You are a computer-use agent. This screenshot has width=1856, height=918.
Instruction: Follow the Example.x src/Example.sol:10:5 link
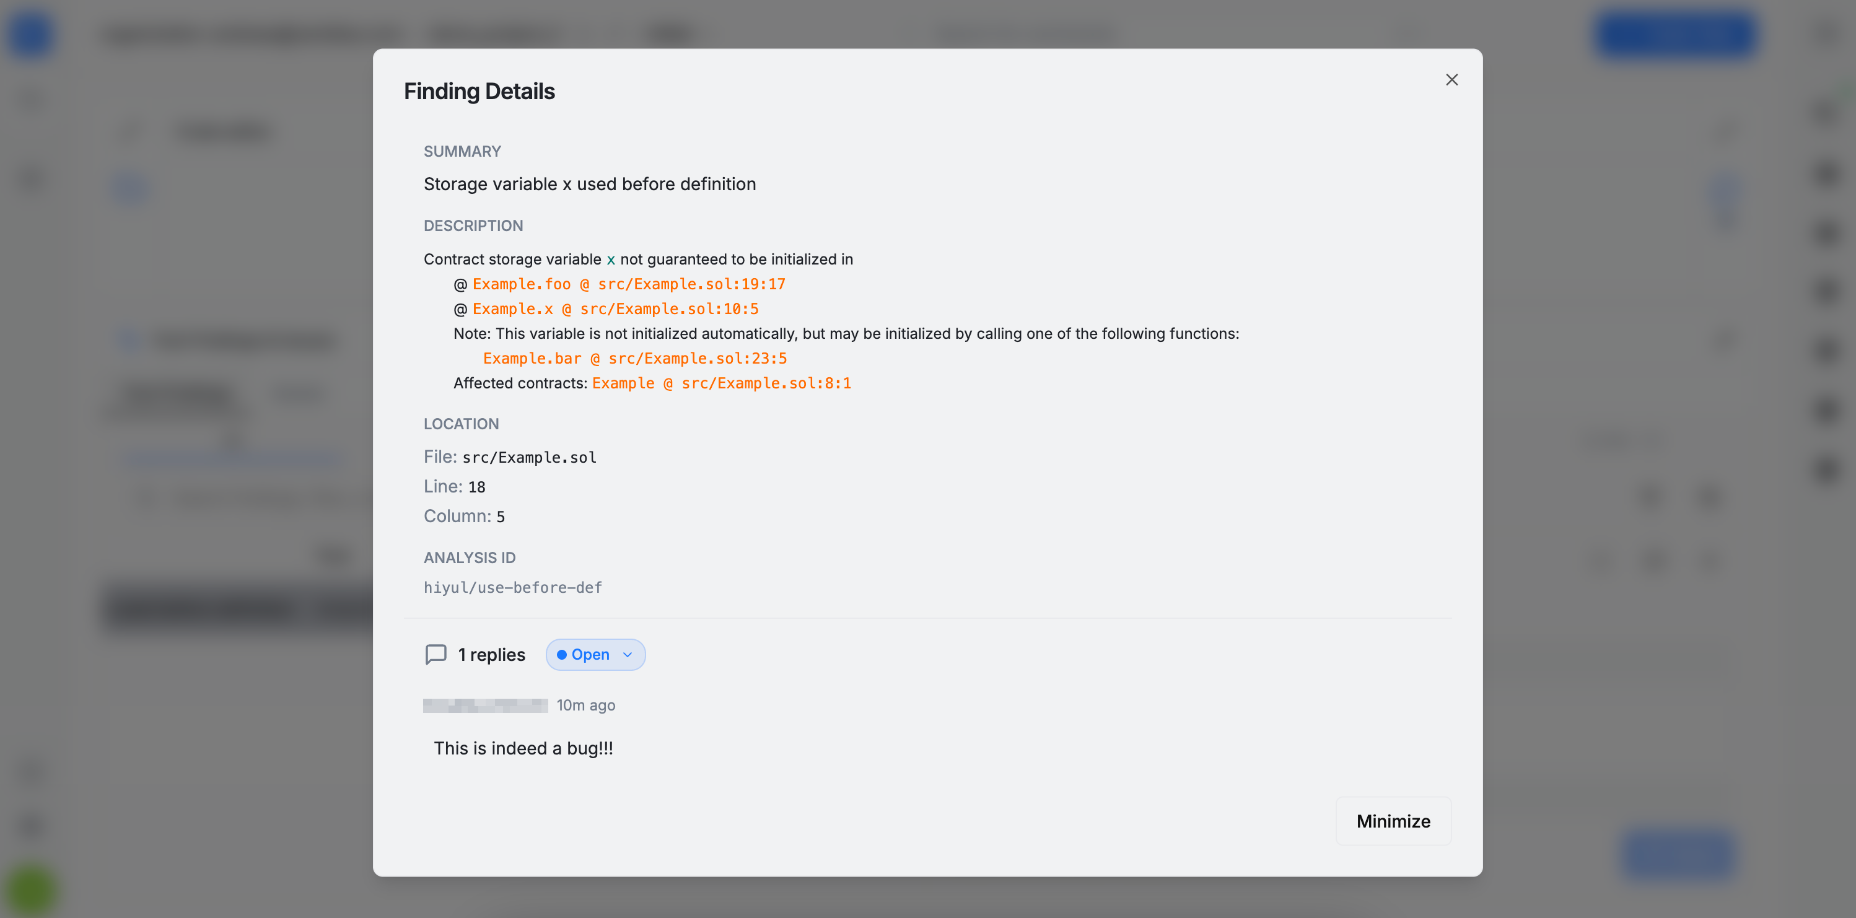615,309
